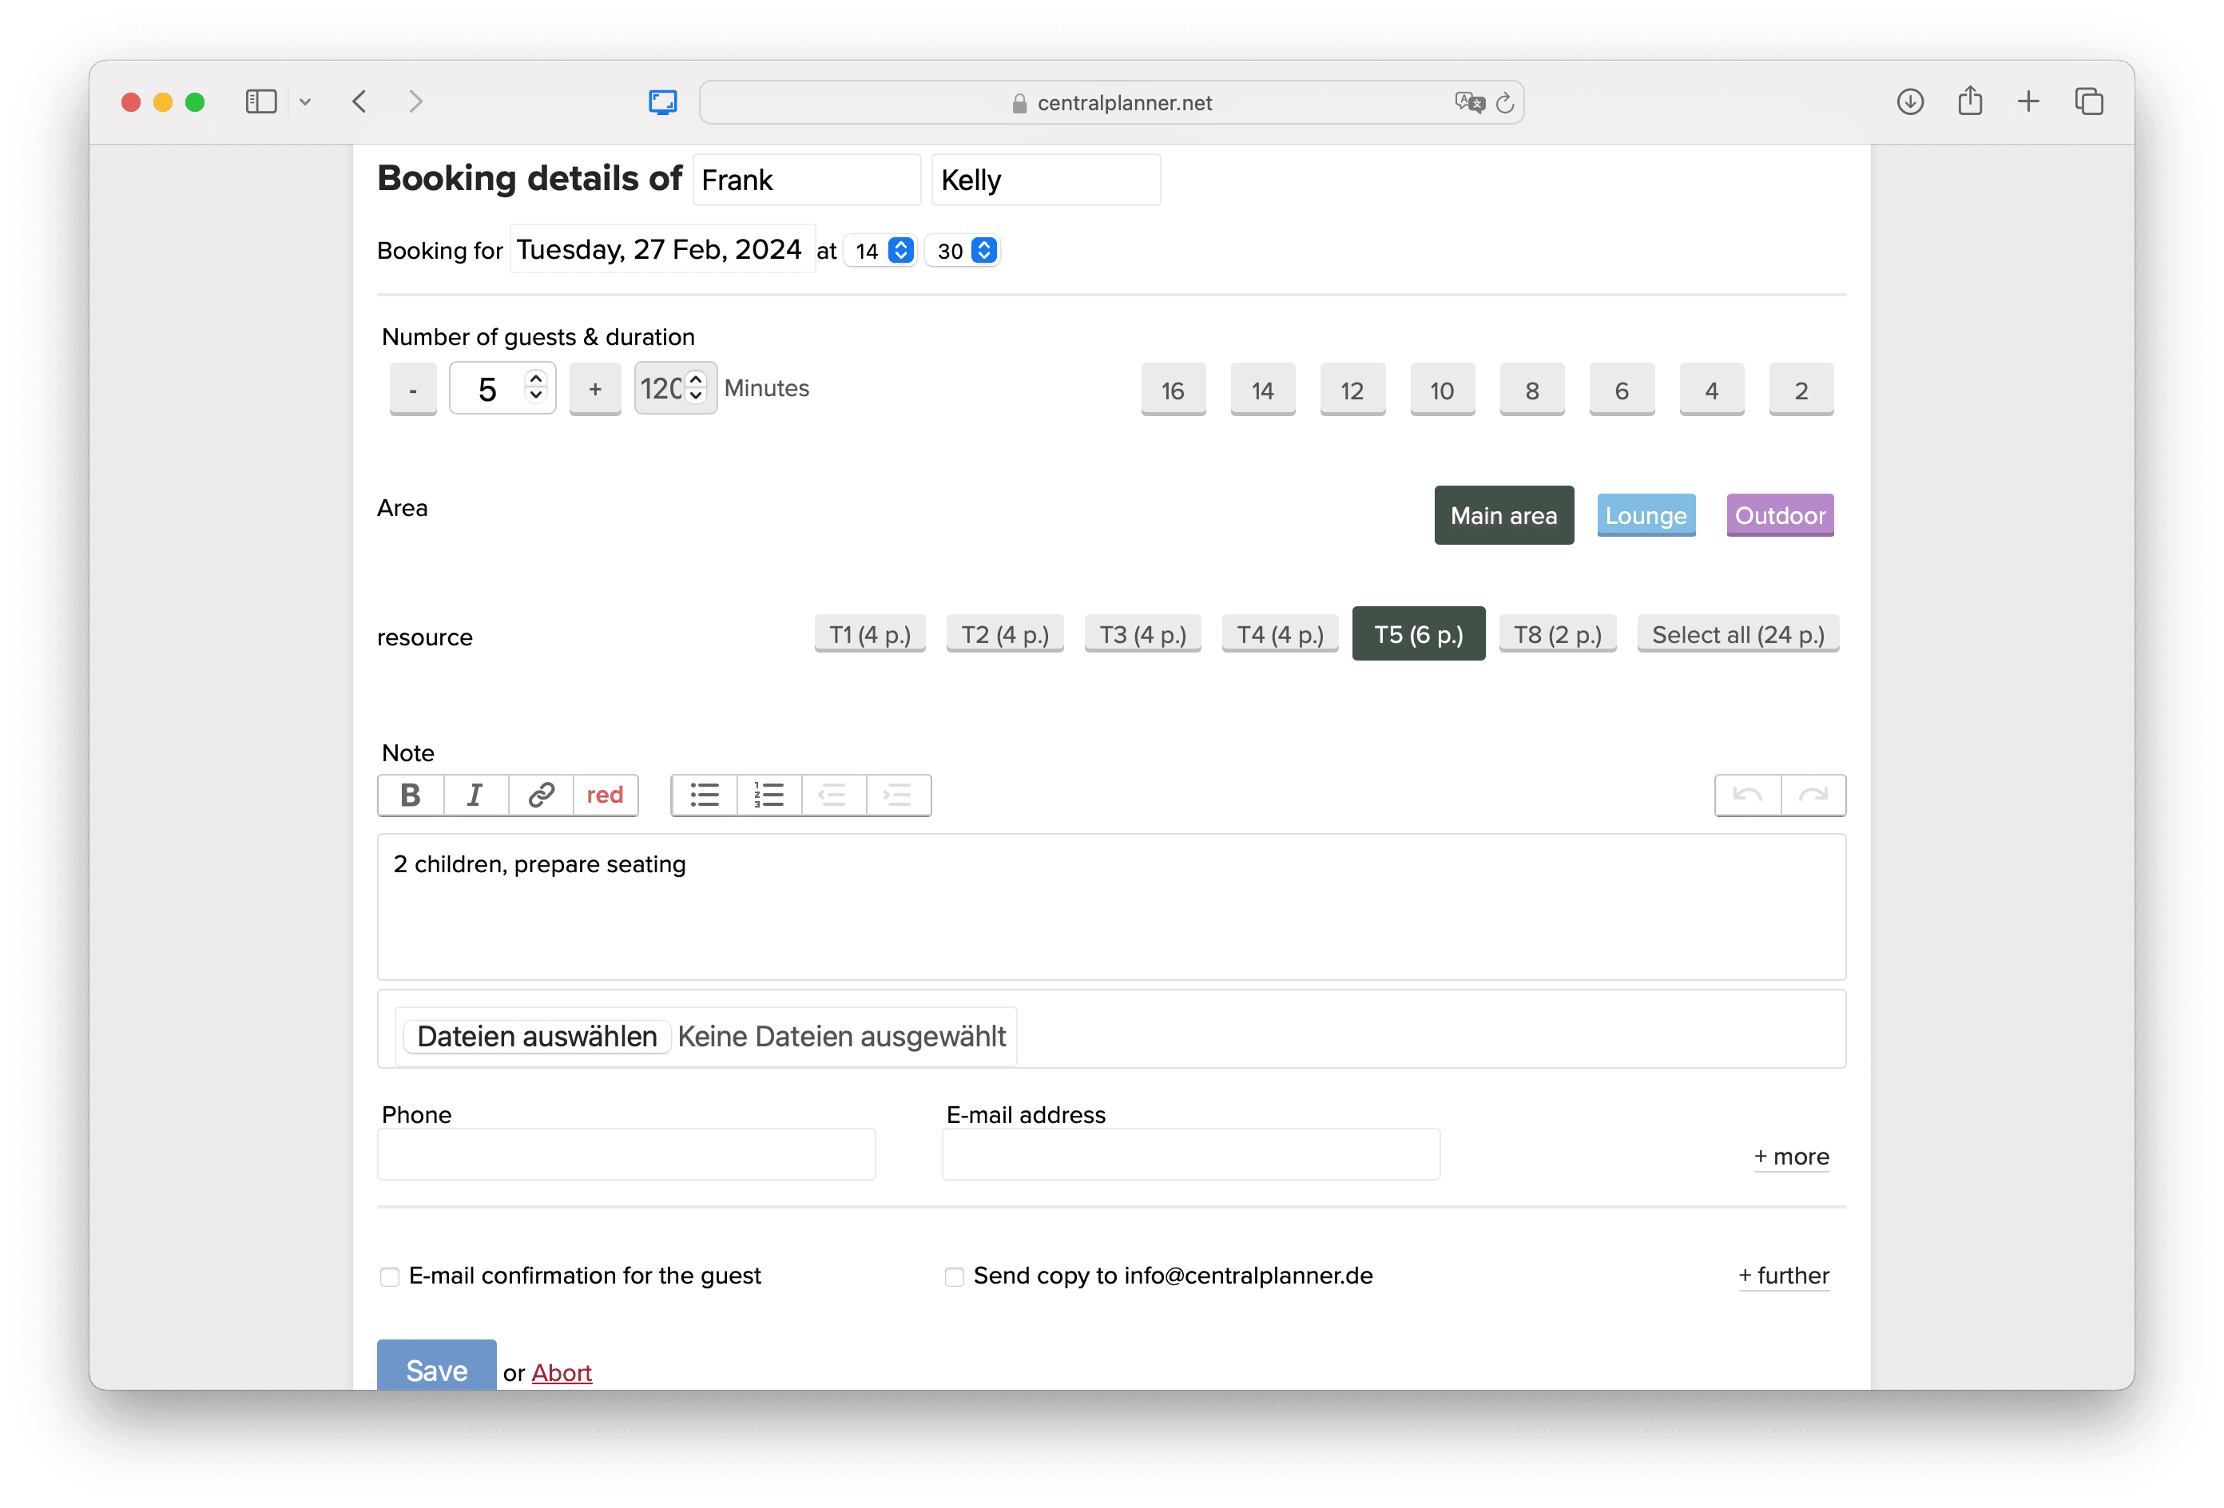The image size is (2224, 1508).
Task: Increase guests with the plus button
Action: (595, 390)
